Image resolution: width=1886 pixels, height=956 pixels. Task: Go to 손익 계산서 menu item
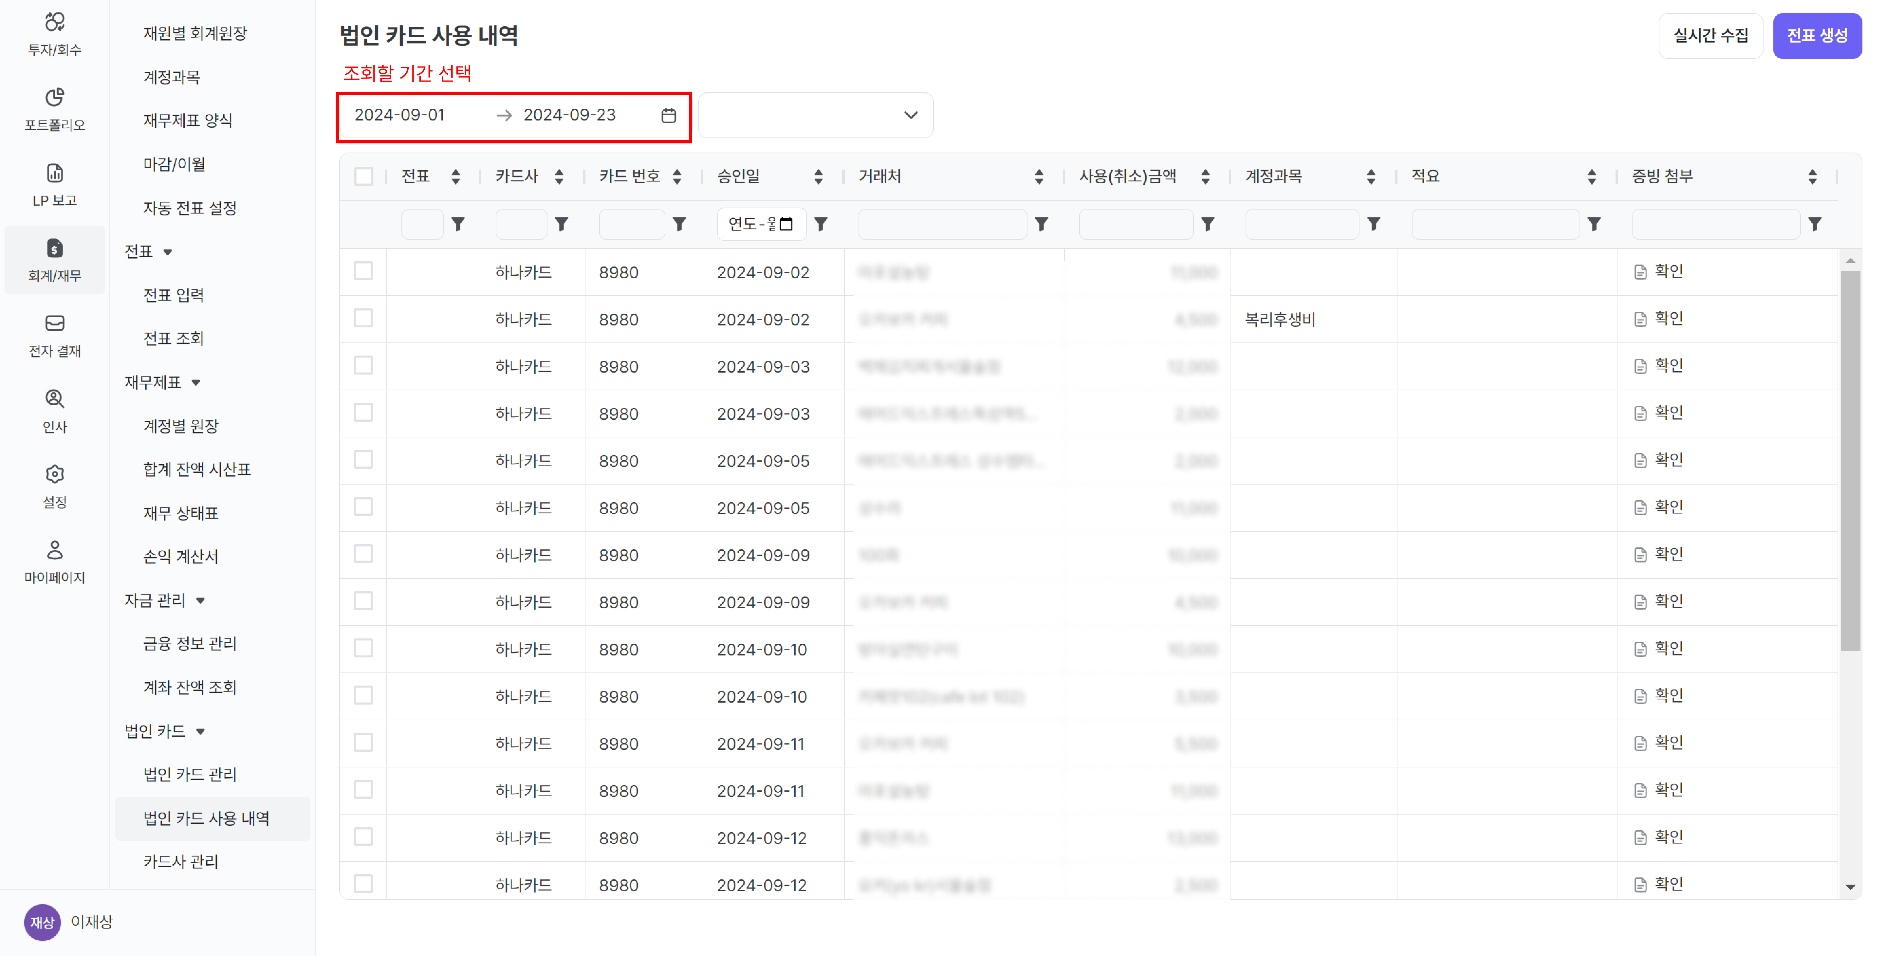coord(181,556)
